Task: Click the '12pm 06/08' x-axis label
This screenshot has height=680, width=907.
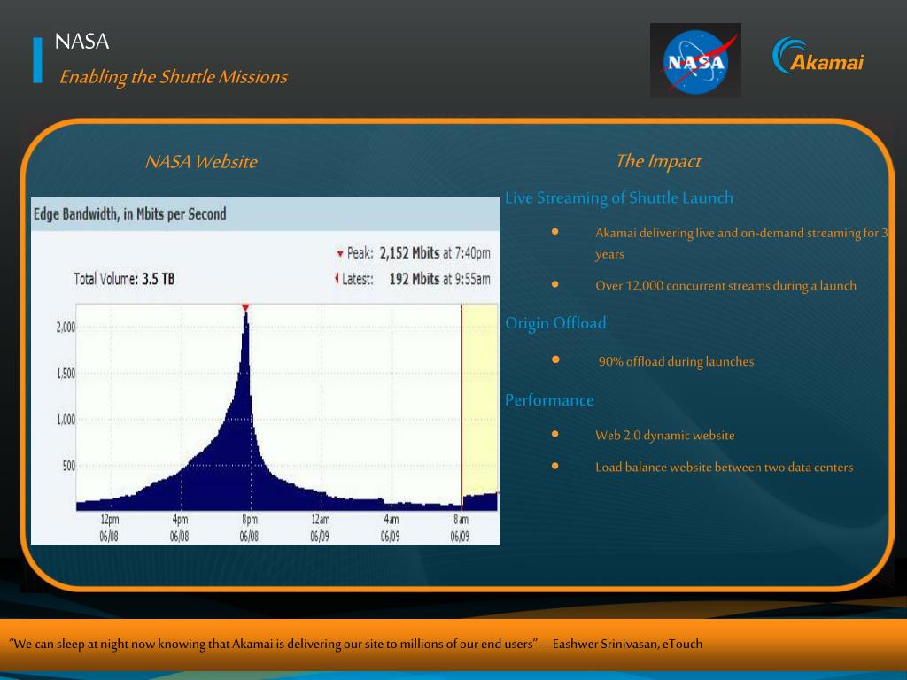Action: point(109,528)
